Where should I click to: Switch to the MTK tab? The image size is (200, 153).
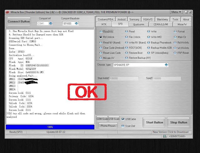104,24
